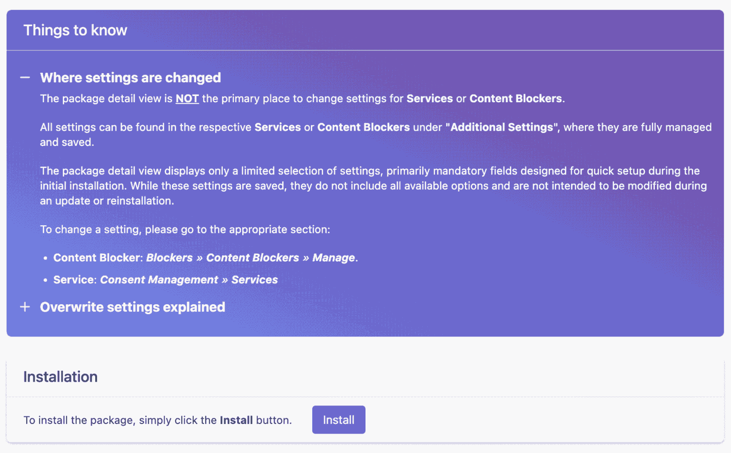Click the 'To change a setting' sentence
The width and height of the screenshot is (731, 453).
tap(185, 230)
